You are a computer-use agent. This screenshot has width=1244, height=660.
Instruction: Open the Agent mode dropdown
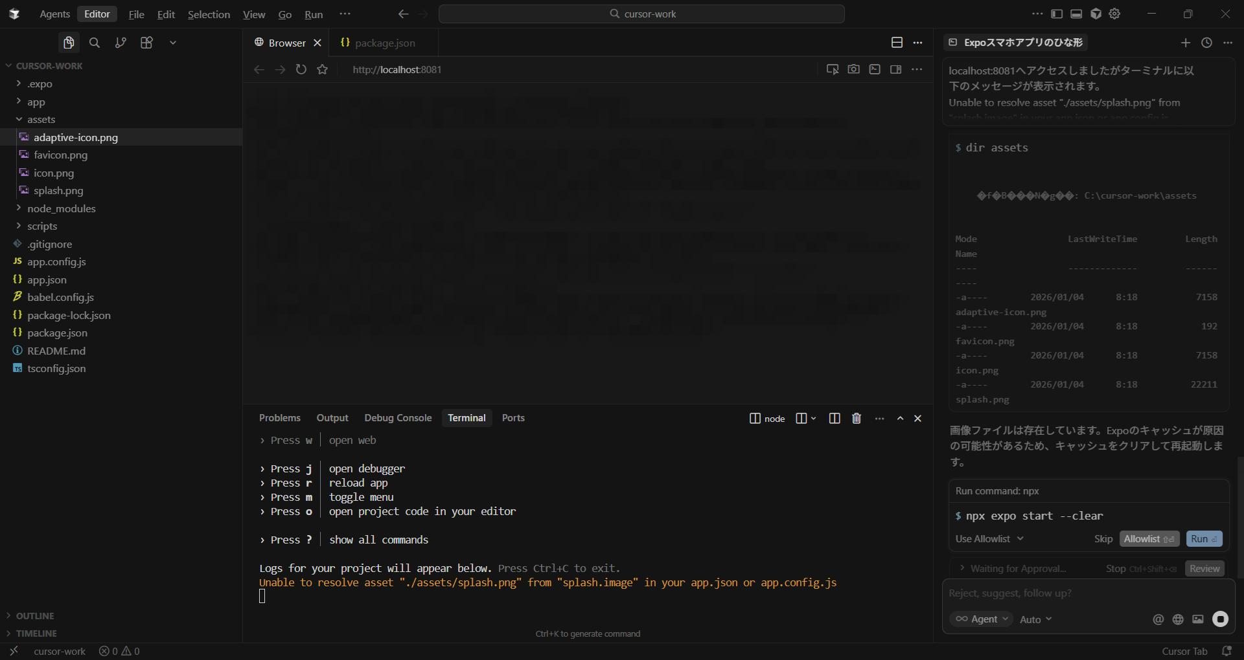point(982,619)
